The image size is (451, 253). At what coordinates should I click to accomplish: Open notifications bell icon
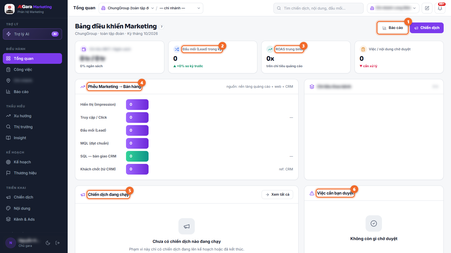click(x=440, y=8)
